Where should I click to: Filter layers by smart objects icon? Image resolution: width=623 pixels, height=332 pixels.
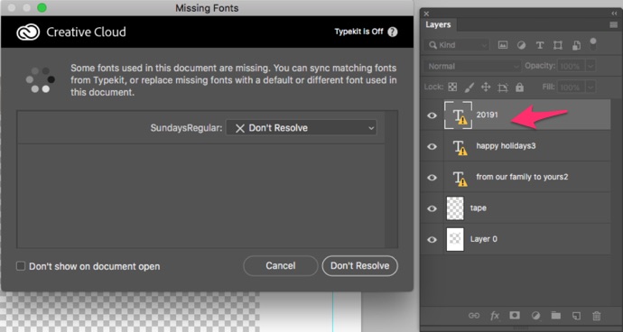(576, 45)
